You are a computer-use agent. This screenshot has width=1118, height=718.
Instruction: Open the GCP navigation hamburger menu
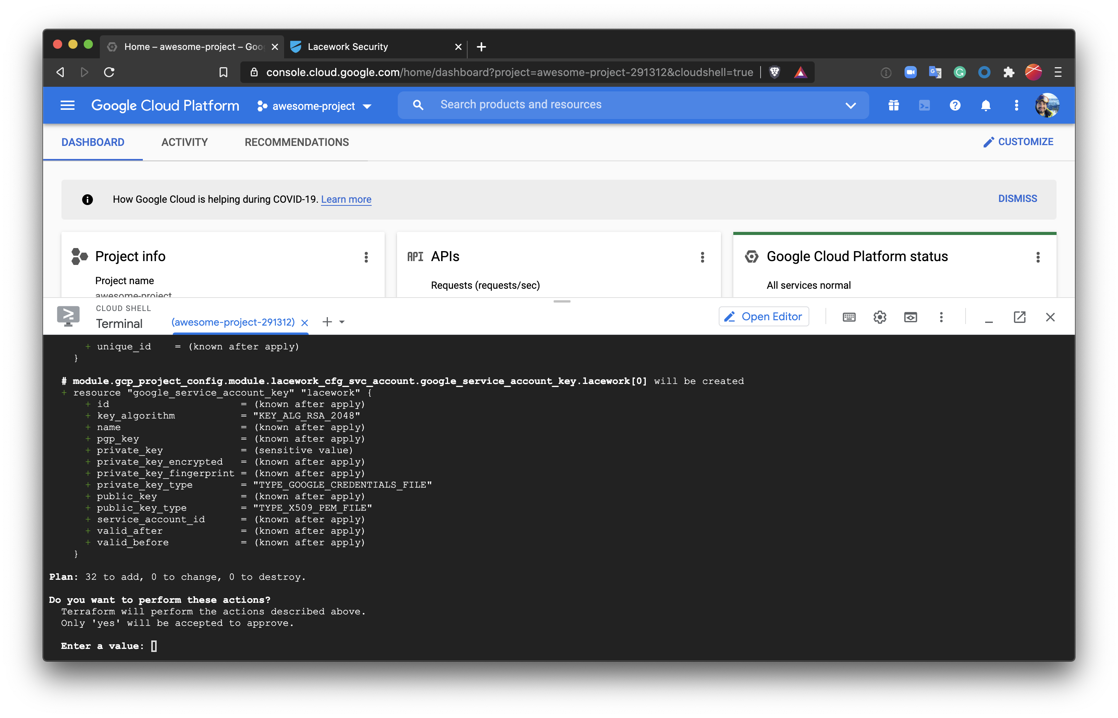(x=68, y=105)
